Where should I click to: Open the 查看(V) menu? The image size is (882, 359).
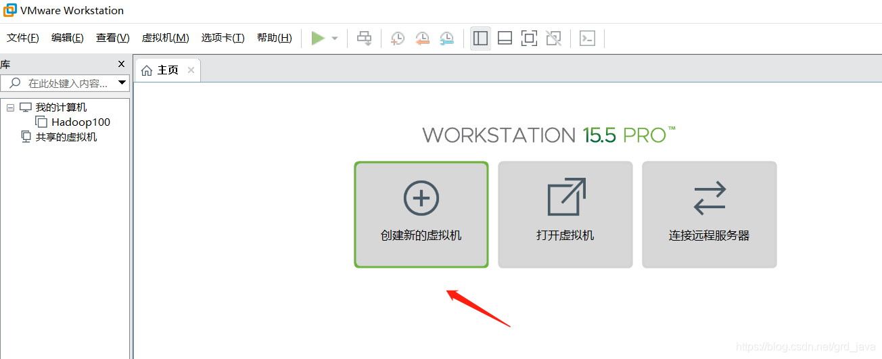click(x=112, y=38)
